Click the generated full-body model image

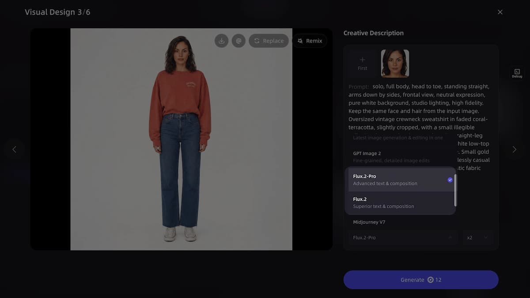(181, 139)
